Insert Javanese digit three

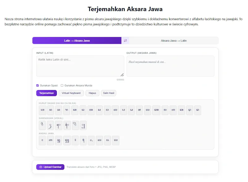(x=67, y=141)
